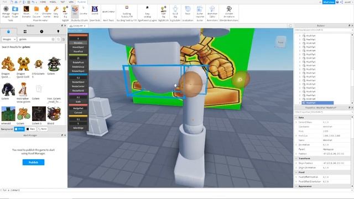
Task: Click the Toolbox search magnifier icon
Action: pyautogui.click(x=58, y=39)
